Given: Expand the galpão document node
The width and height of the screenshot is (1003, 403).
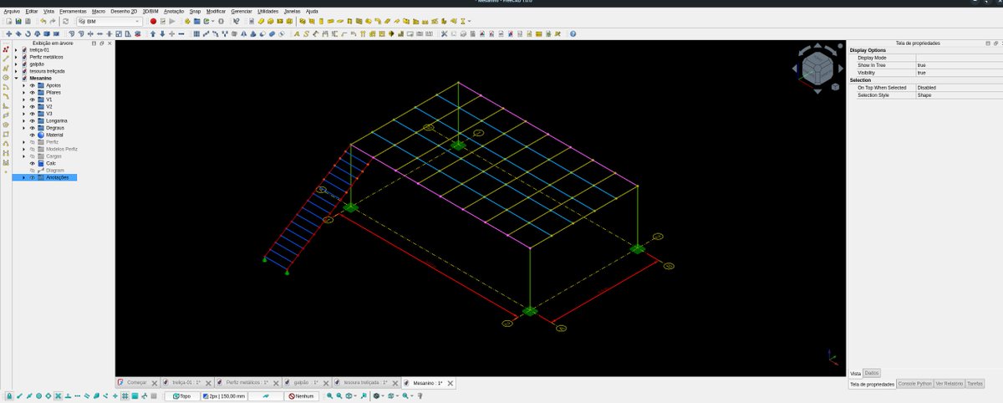Looking at the screenshot, I should click(x=16, y=64).
